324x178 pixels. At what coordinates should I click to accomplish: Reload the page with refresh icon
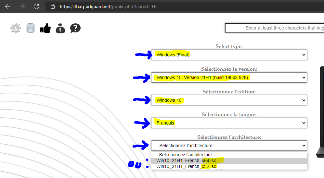tap(36, 6)
